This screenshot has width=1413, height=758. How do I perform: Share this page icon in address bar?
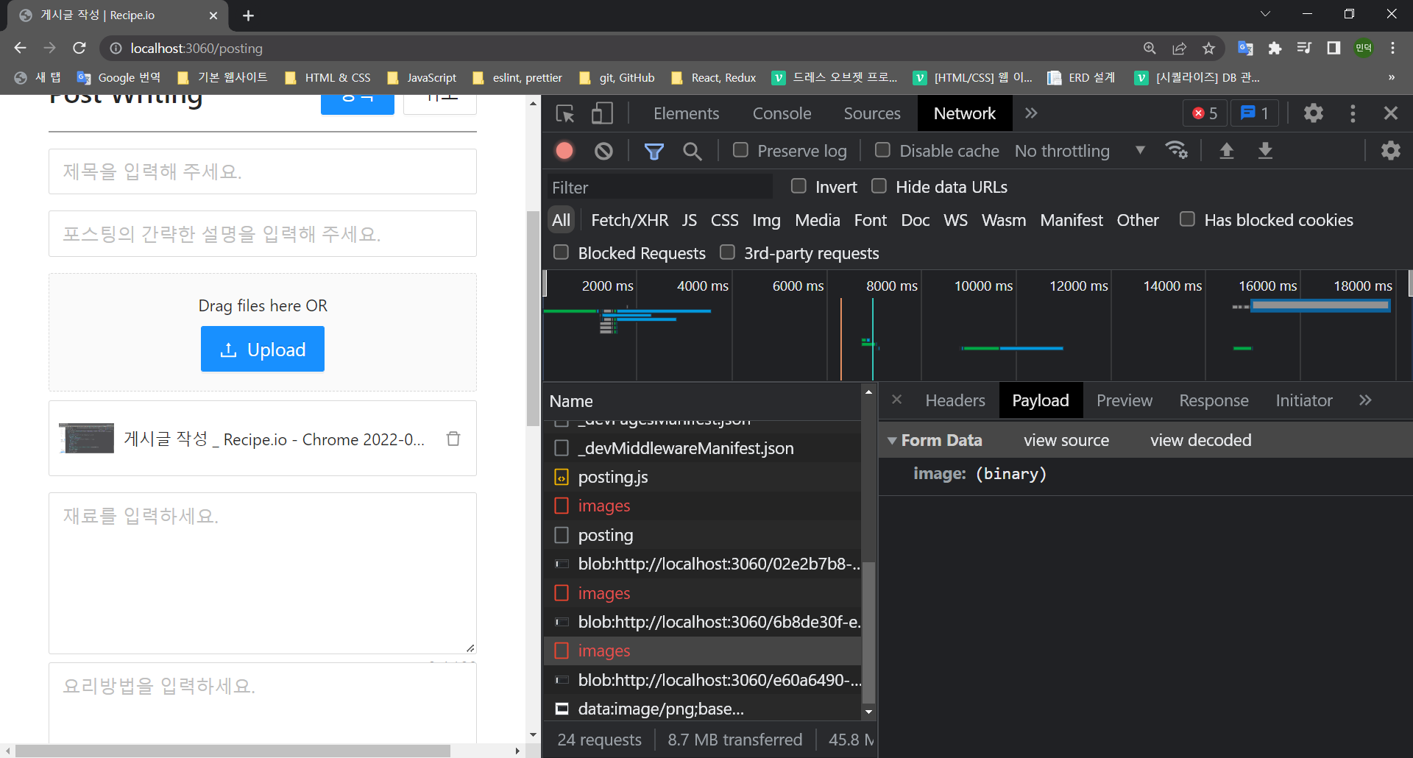(1179, 49)
